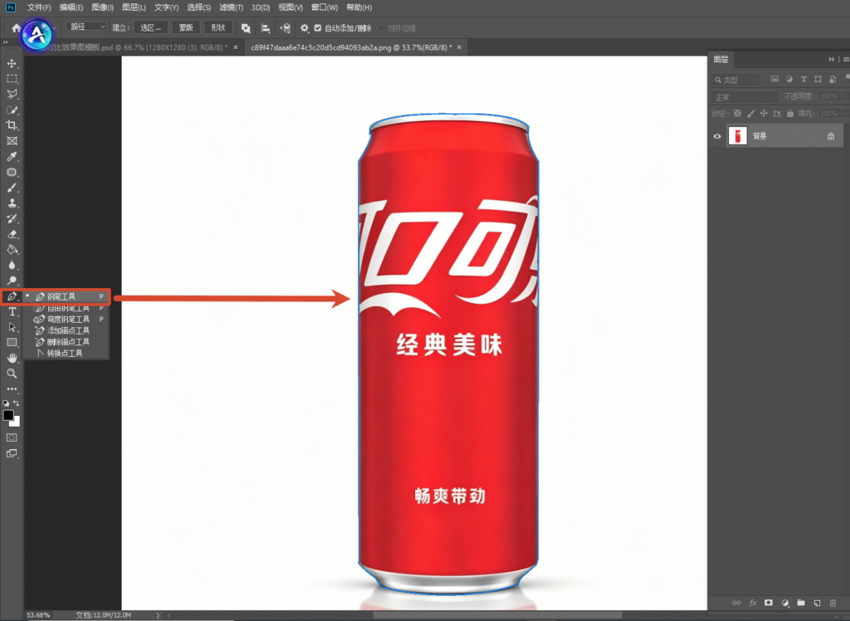This screenshot has height=621, width=850.
Task: Select the Rectangular Marquee tool
Action: 12,79
